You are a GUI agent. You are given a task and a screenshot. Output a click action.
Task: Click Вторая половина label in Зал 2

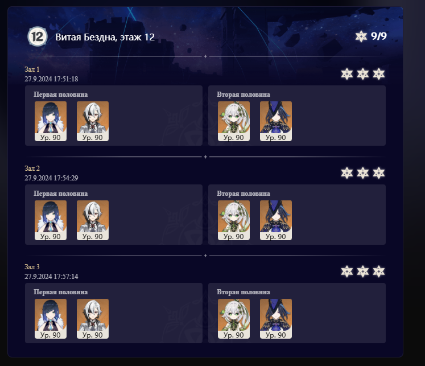click(244, 194)
